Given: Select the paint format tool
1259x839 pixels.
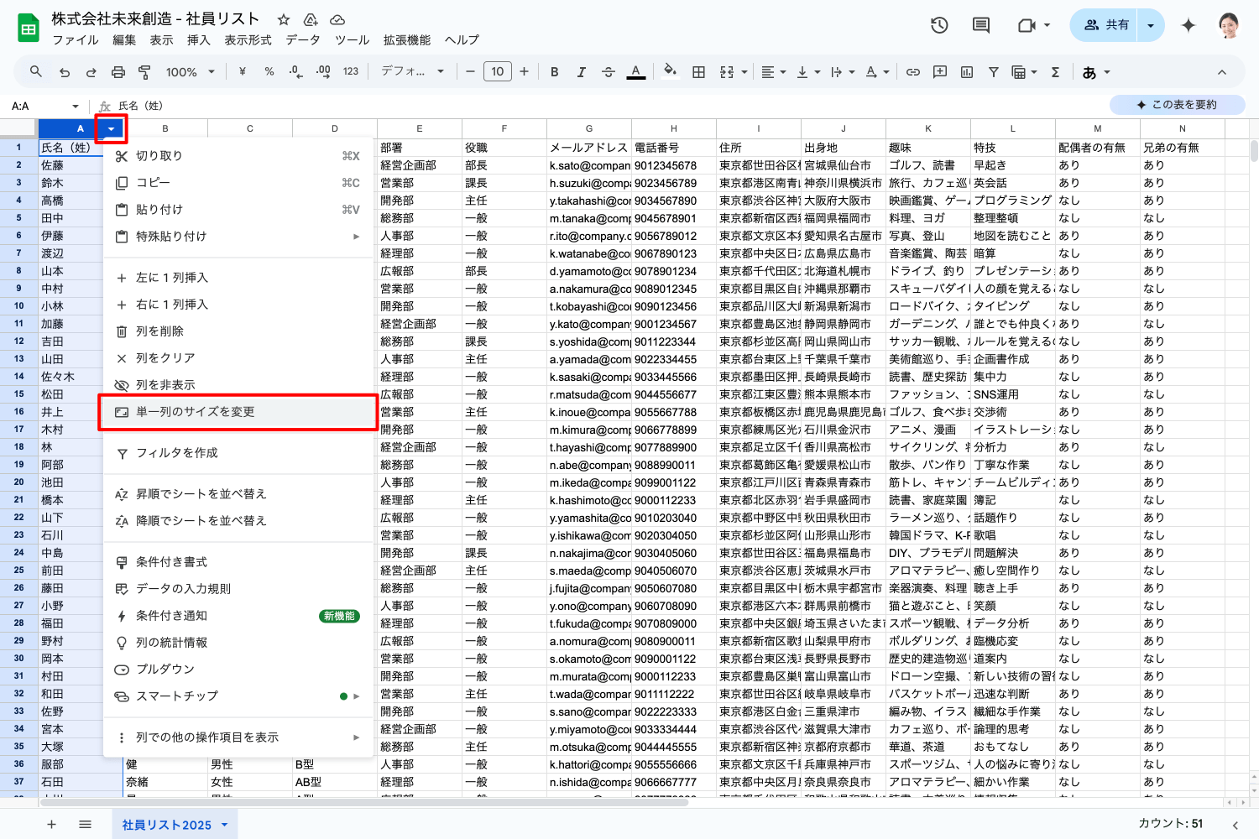Looking at the screenshot, I should pyautogui.click(x=144, y=72).
